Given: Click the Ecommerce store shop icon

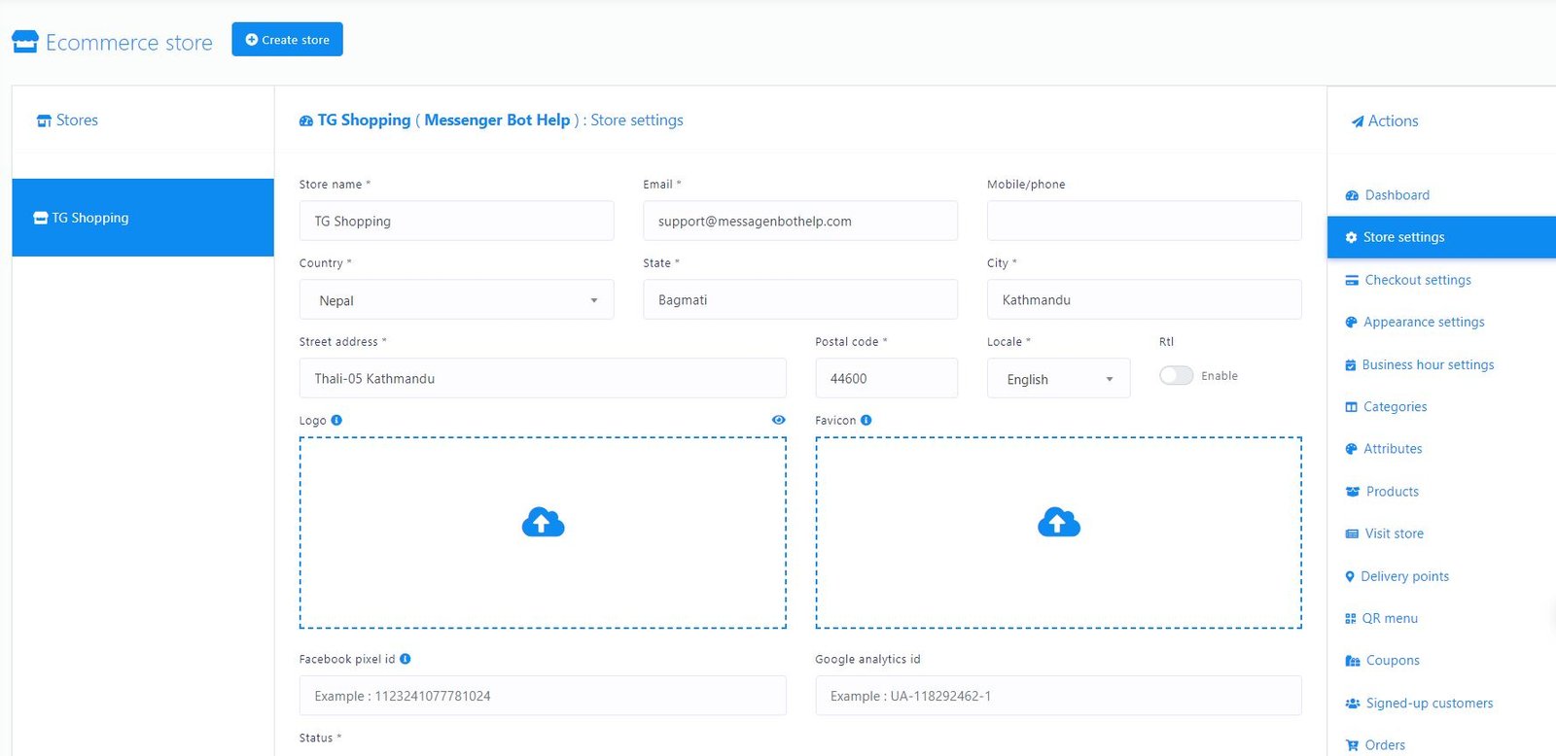Looking at the screenshot, I should [25, 42].
